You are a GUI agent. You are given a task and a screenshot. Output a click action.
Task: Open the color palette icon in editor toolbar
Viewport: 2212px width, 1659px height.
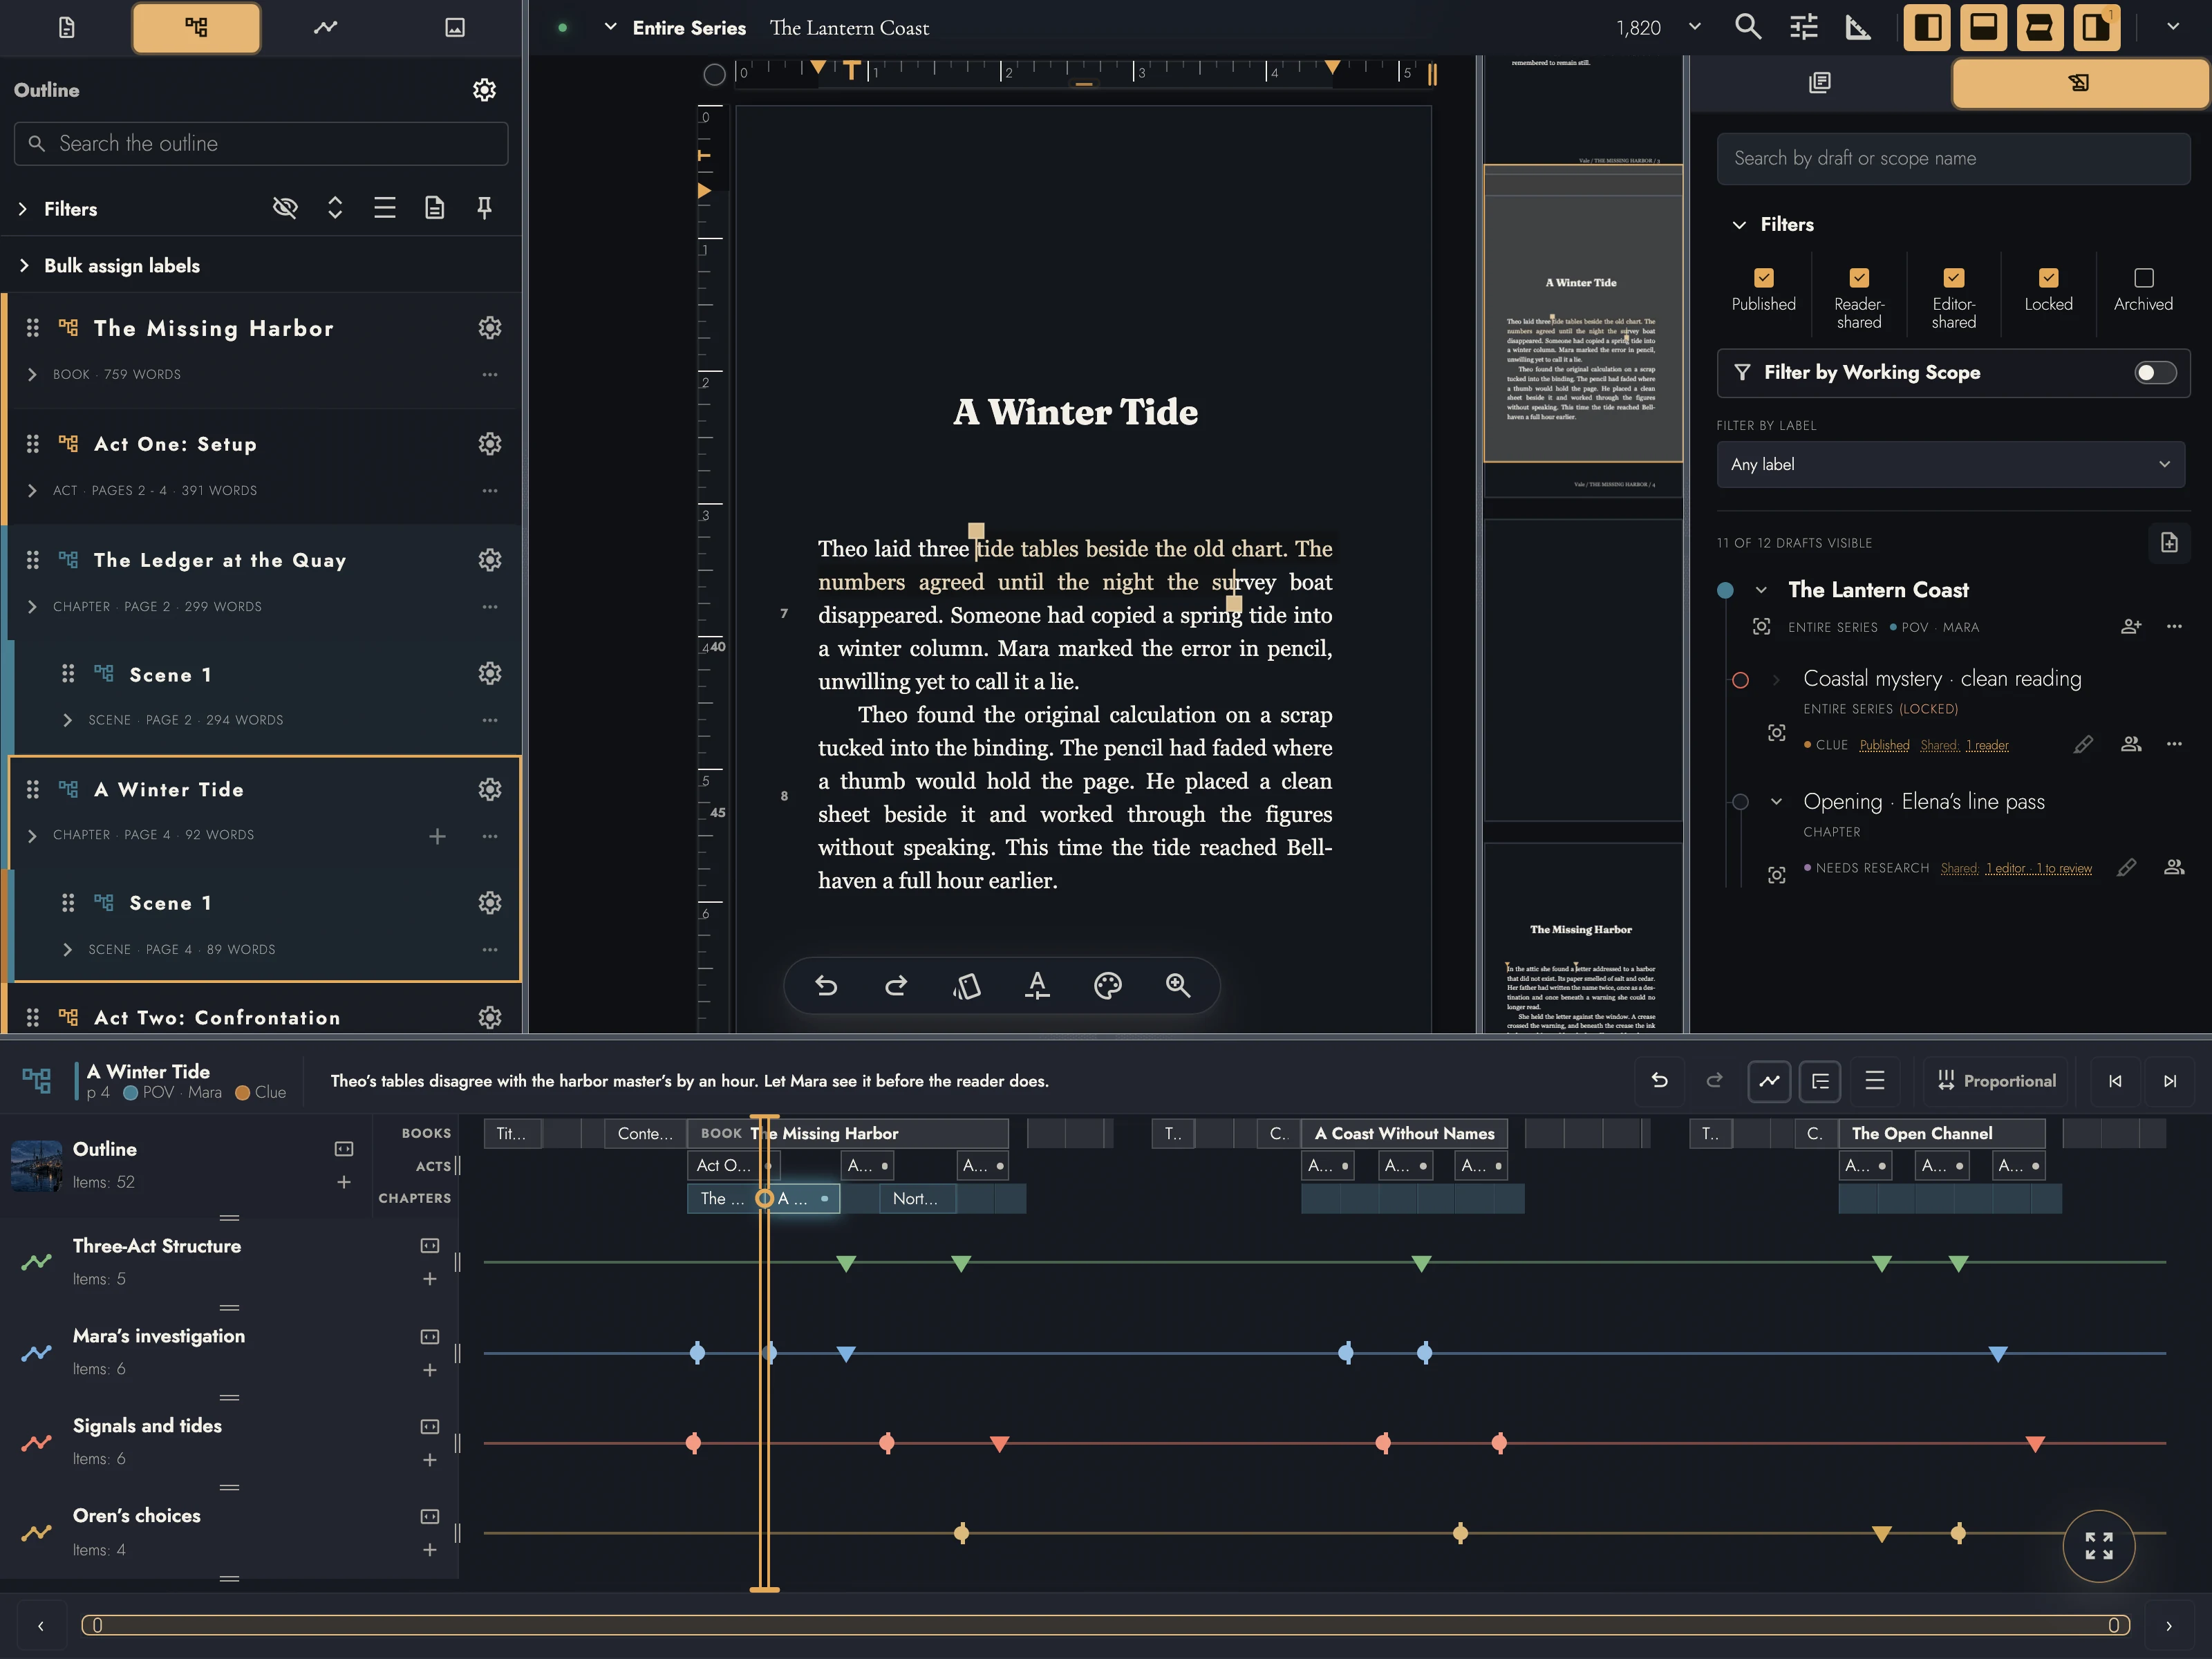point(1107,986)
